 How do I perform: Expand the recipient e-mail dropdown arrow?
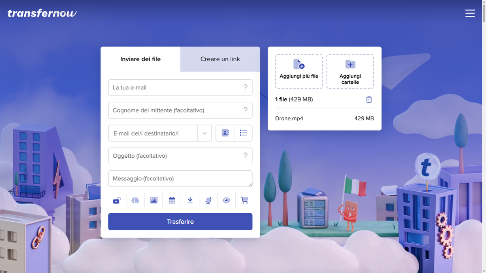pyautogui.click(x=205, y=133)
